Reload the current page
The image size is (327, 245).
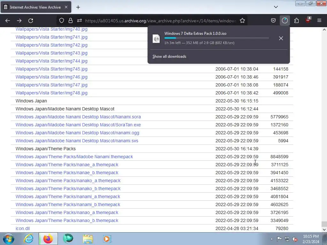[31, 21]
